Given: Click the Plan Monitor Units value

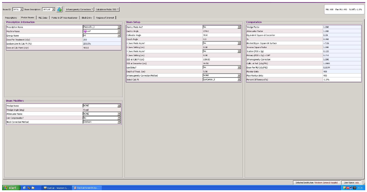Looking at the screenshot, I should point(342,76).
